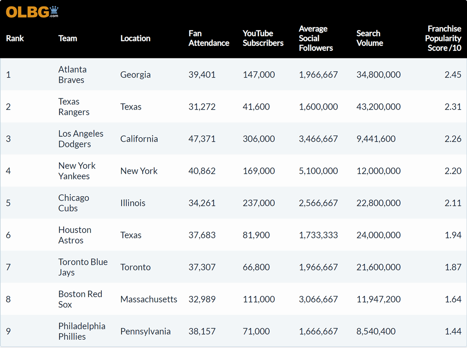
Task: Click YouTube subscribers value 41,600
Action: click(256, 107)
